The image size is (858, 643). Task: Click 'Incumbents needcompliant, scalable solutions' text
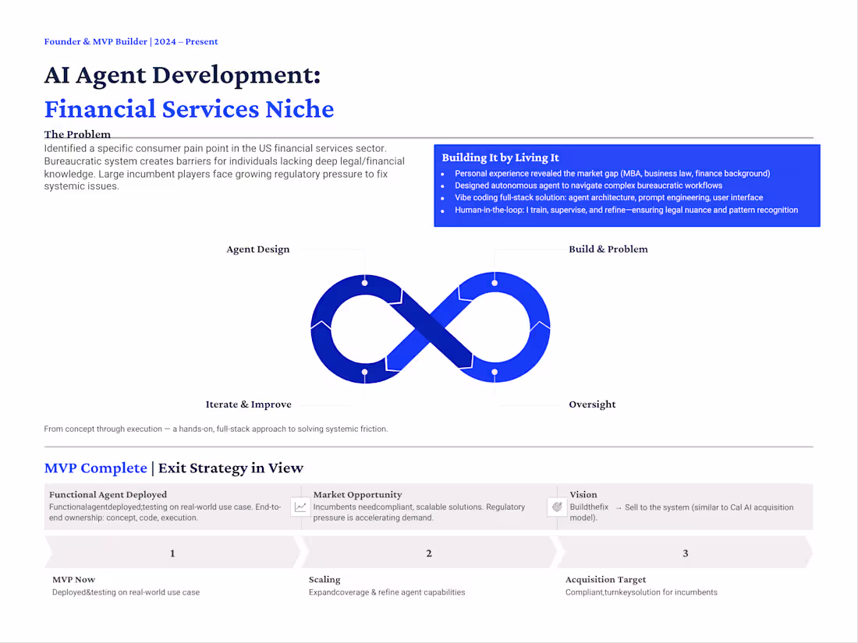tap(398, 507)
